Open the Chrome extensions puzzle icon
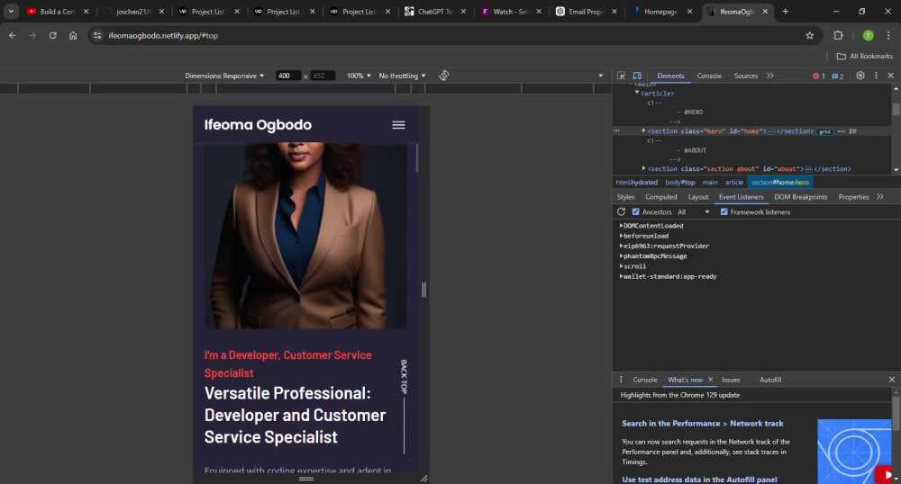Screen dimensions: 901x484 click(x=838, y=36)
